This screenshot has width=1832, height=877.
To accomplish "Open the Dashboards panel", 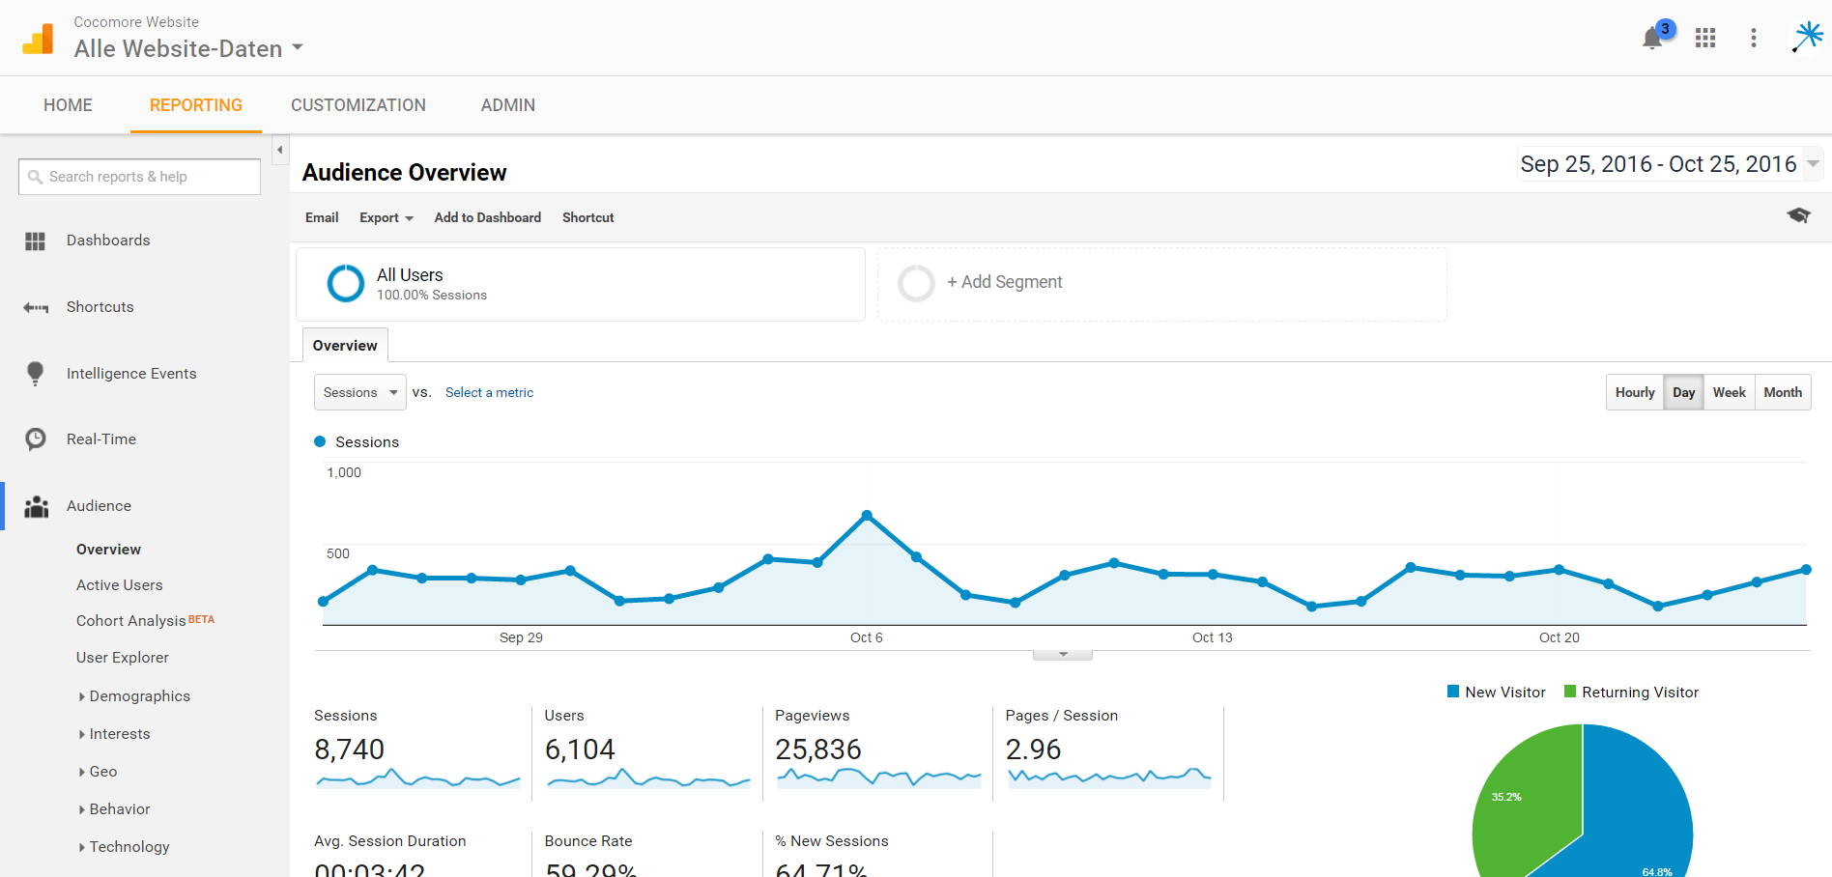I will pyautogui.click(x=107, y=240).
